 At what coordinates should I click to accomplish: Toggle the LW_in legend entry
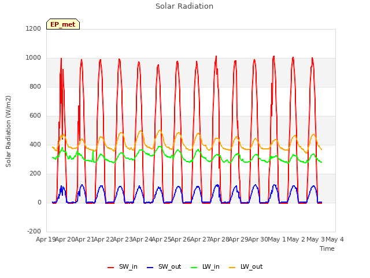[x=205, y=267]
